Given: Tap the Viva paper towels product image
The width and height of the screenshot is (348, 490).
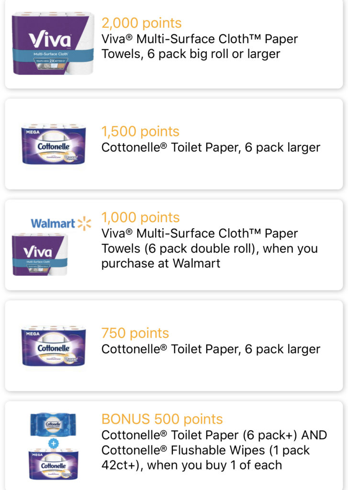Looking at the screenshot, I should coord(53,43).
